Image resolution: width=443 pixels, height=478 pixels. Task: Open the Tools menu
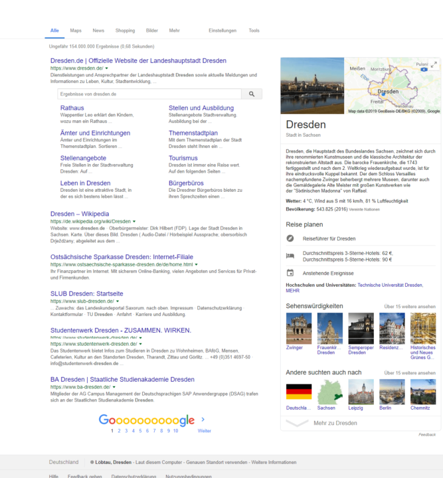(254, 31)
